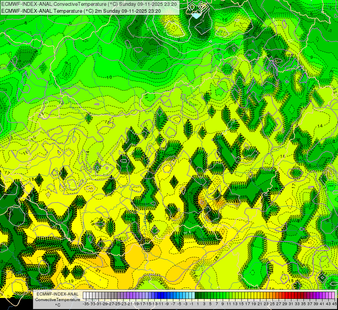Click legend tick value 35
Viewport: 338px width, 310px height.
click(304, 304)
